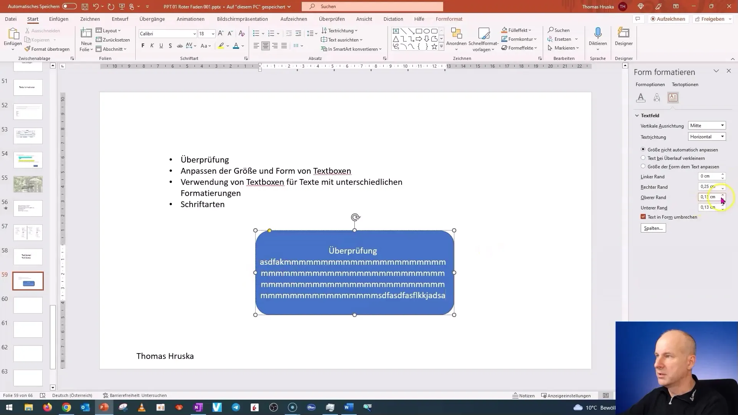Toggle italic formatting button K
The height and width of the screenshot is (415, 738).
pos(152,46)
